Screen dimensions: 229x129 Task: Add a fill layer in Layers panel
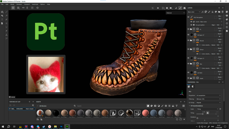[x=213, y=12]
